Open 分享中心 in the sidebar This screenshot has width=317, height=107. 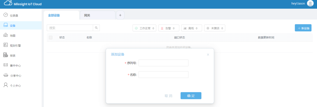[15, 76]
